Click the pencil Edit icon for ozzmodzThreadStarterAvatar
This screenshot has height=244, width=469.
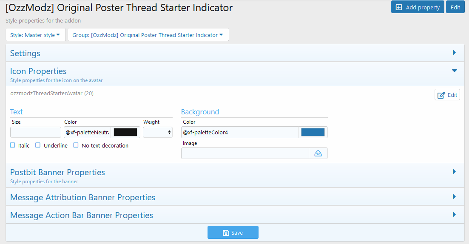pyautogui.click(x=441, y=95)
